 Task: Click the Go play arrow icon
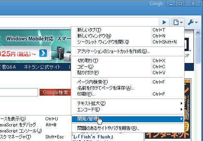pos(164,22)
